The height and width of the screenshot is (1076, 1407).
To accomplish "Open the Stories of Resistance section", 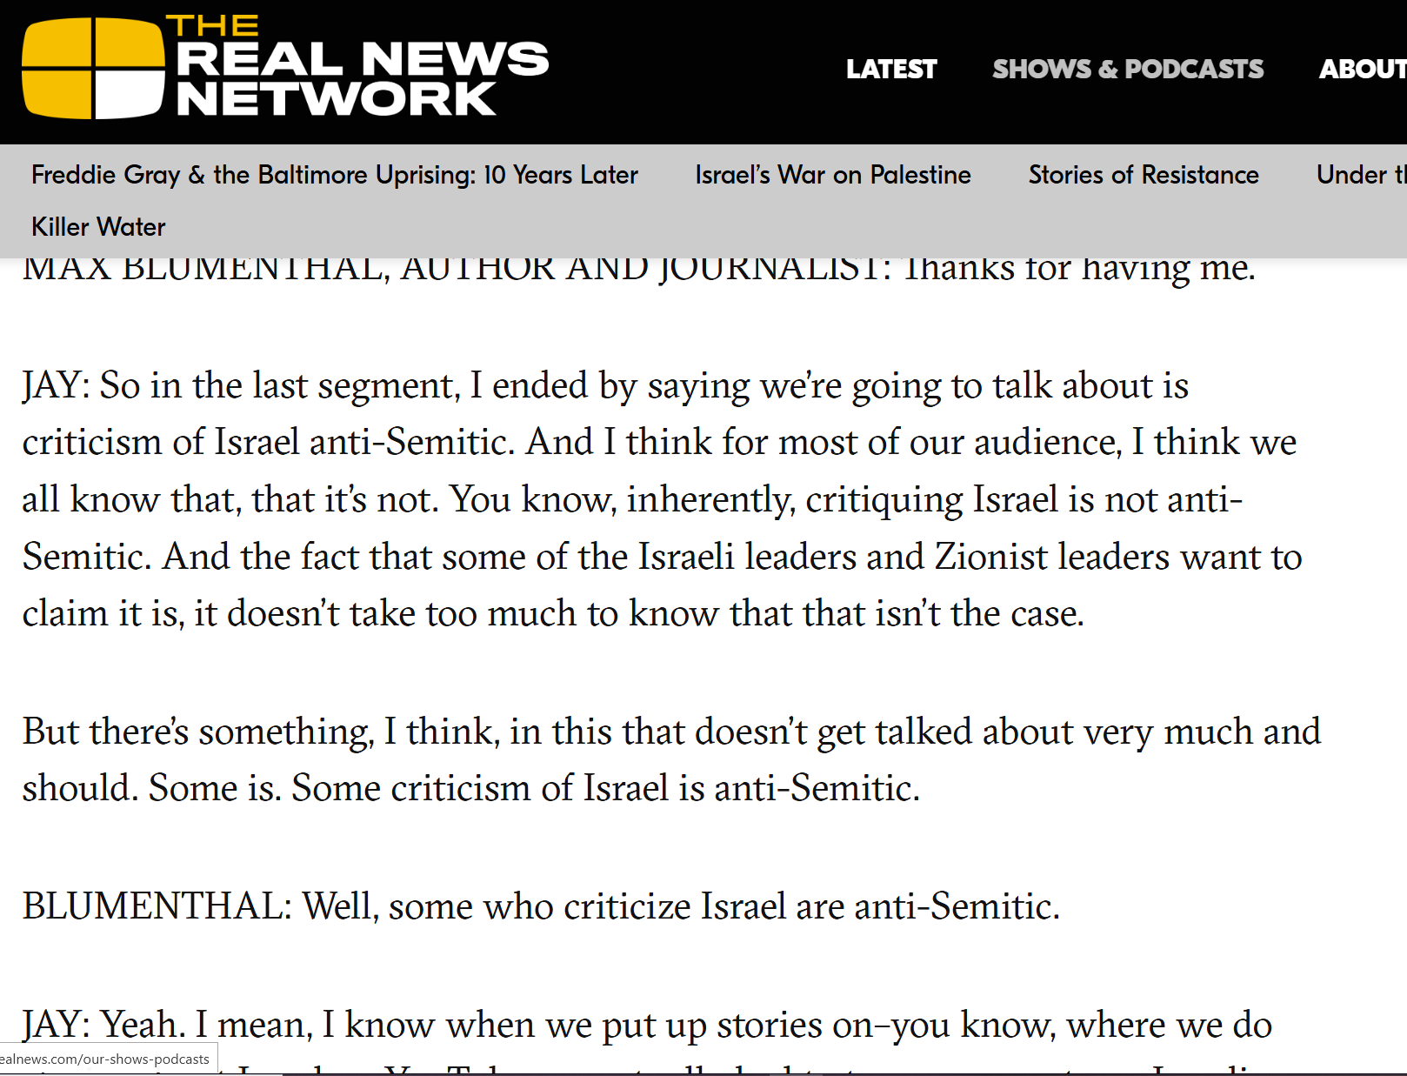I will tap(1144, 175).
